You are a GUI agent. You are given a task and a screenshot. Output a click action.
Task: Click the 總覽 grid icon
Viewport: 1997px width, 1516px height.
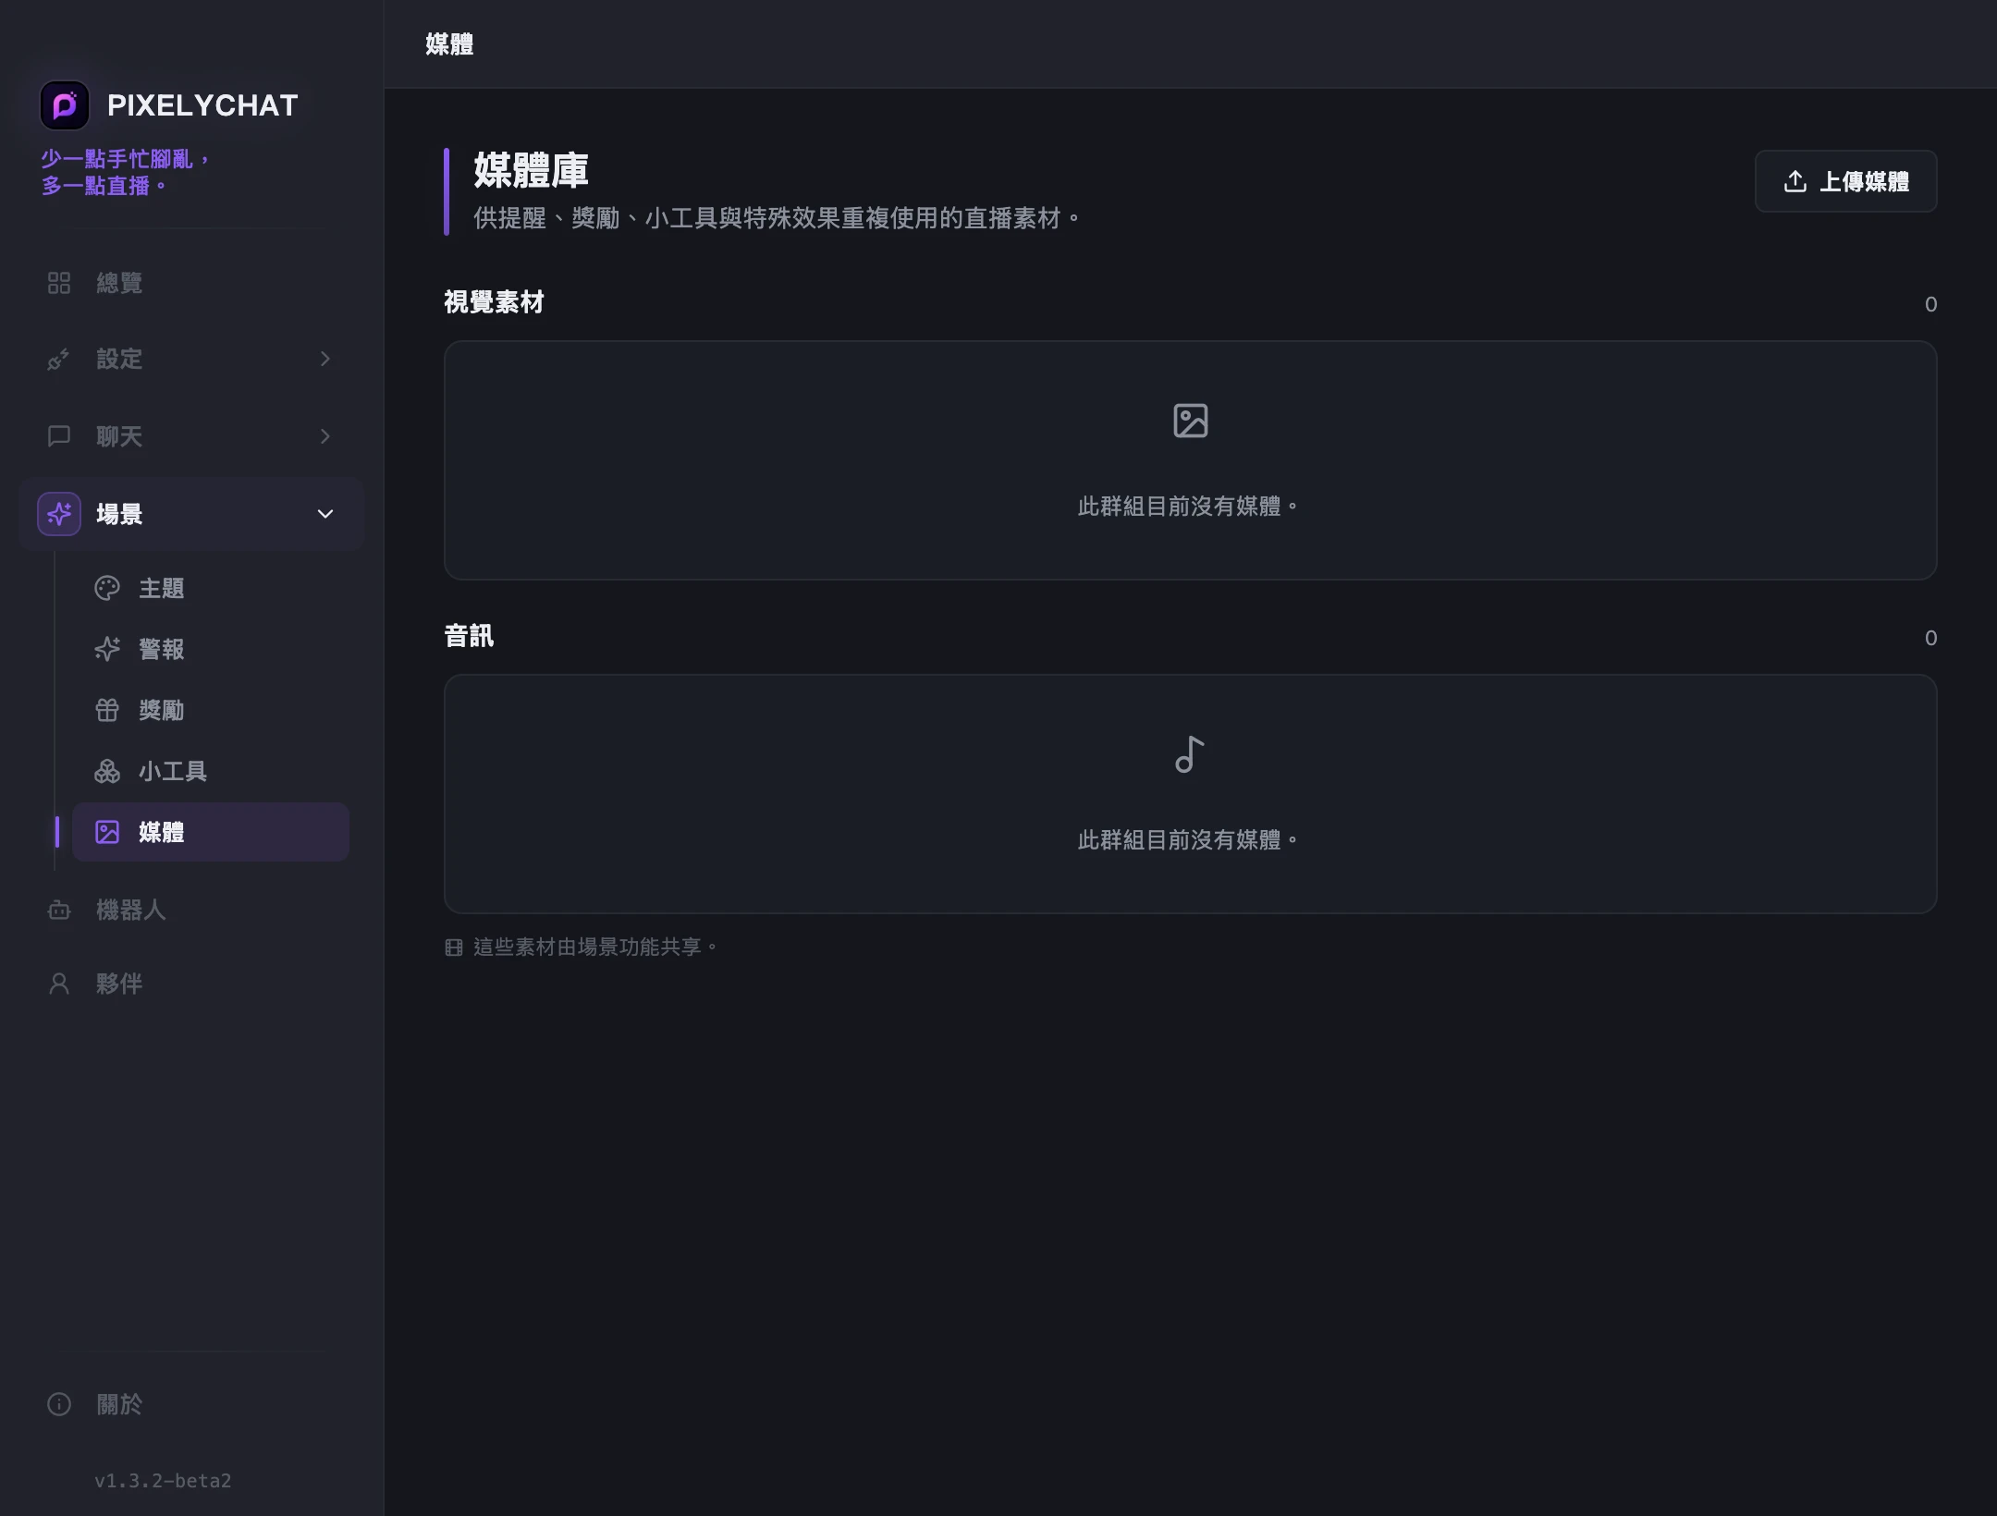coord(59,283)
